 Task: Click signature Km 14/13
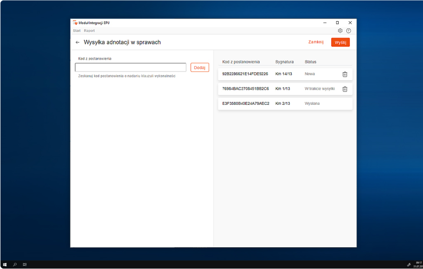tap(283, 74)
